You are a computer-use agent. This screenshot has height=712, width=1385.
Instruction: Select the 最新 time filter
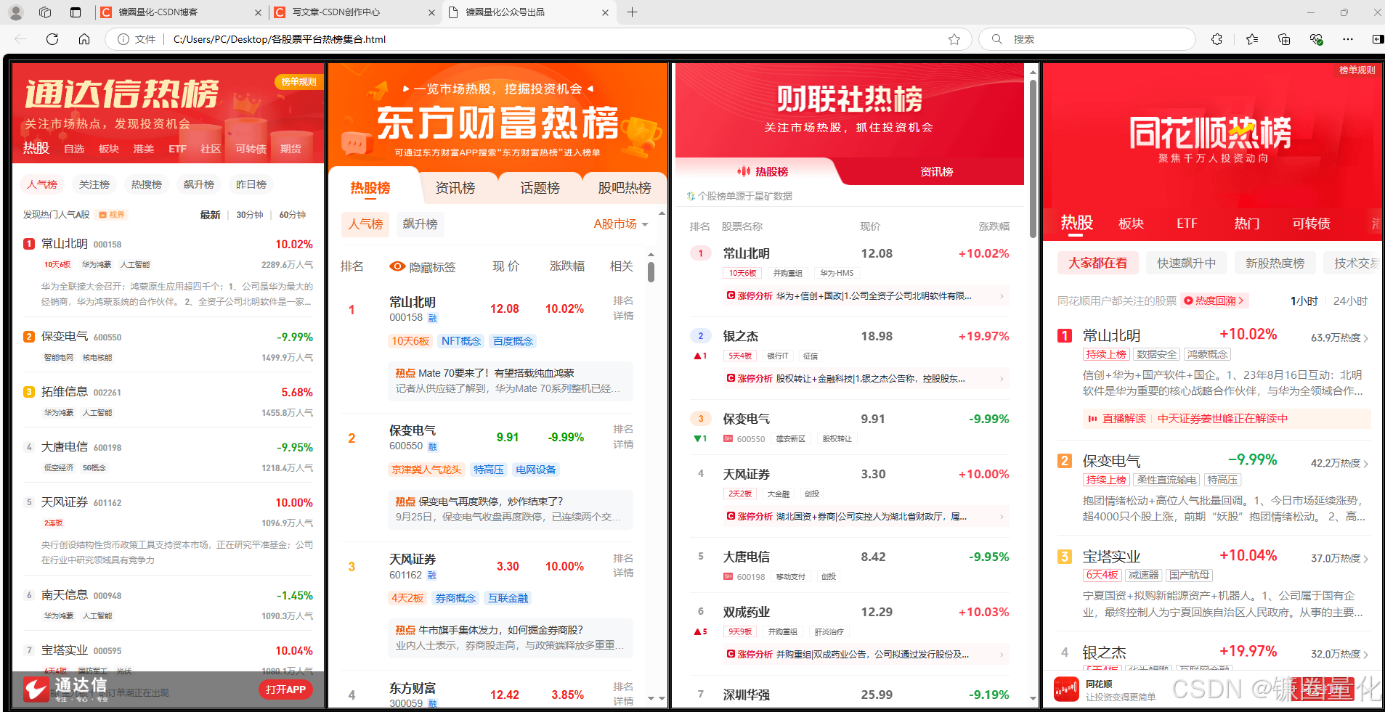[x=210, y=215]
